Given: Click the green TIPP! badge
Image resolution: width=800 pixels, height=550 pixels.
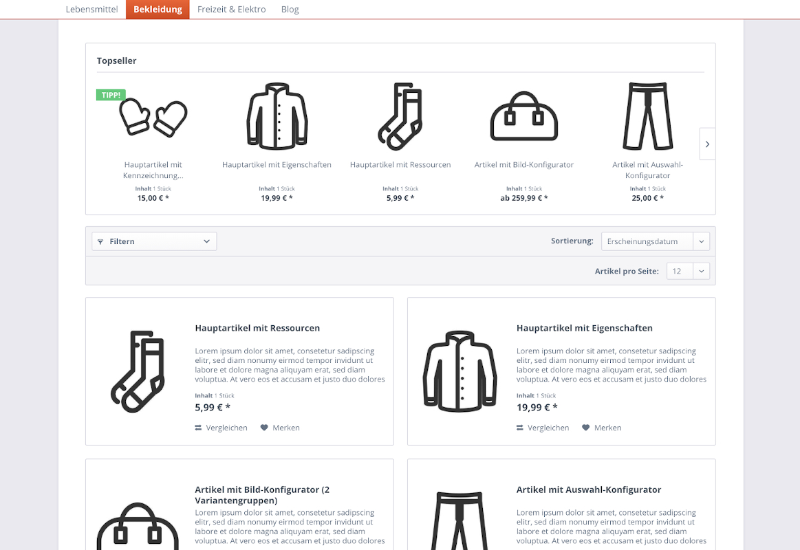Looking at the screenshot, I should 111,95.
